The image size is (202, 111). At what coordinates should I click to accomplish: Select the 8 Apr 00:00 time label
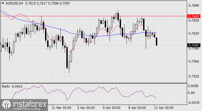point(137,108)
